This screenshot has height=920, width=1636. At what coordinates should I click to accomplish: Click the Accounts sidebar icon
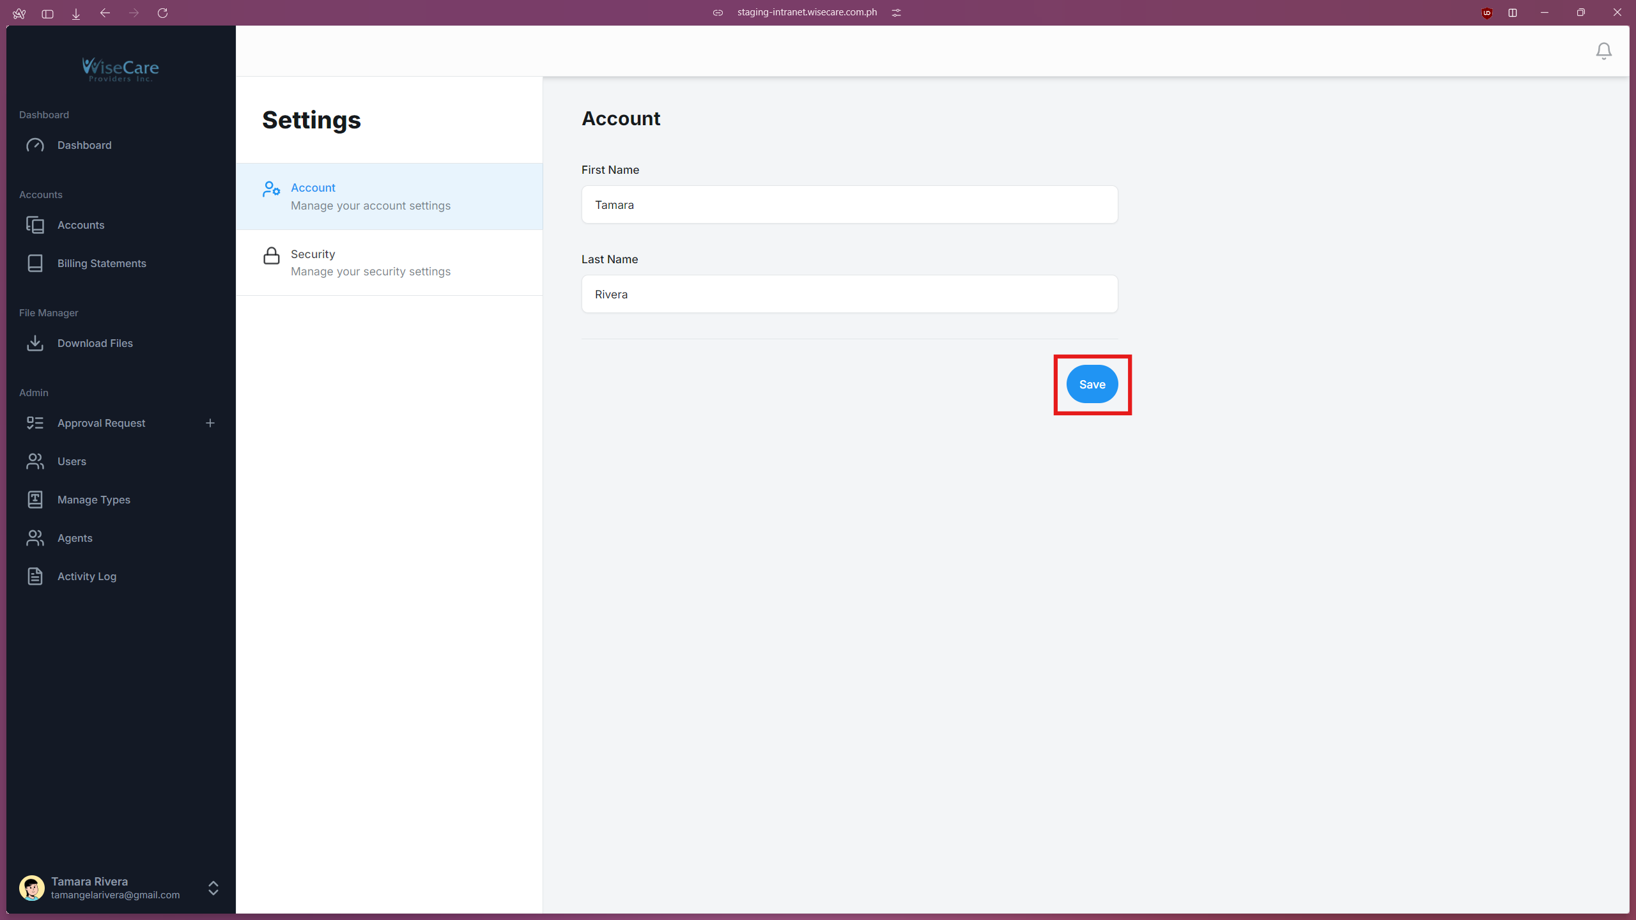[x=35, y=225]
